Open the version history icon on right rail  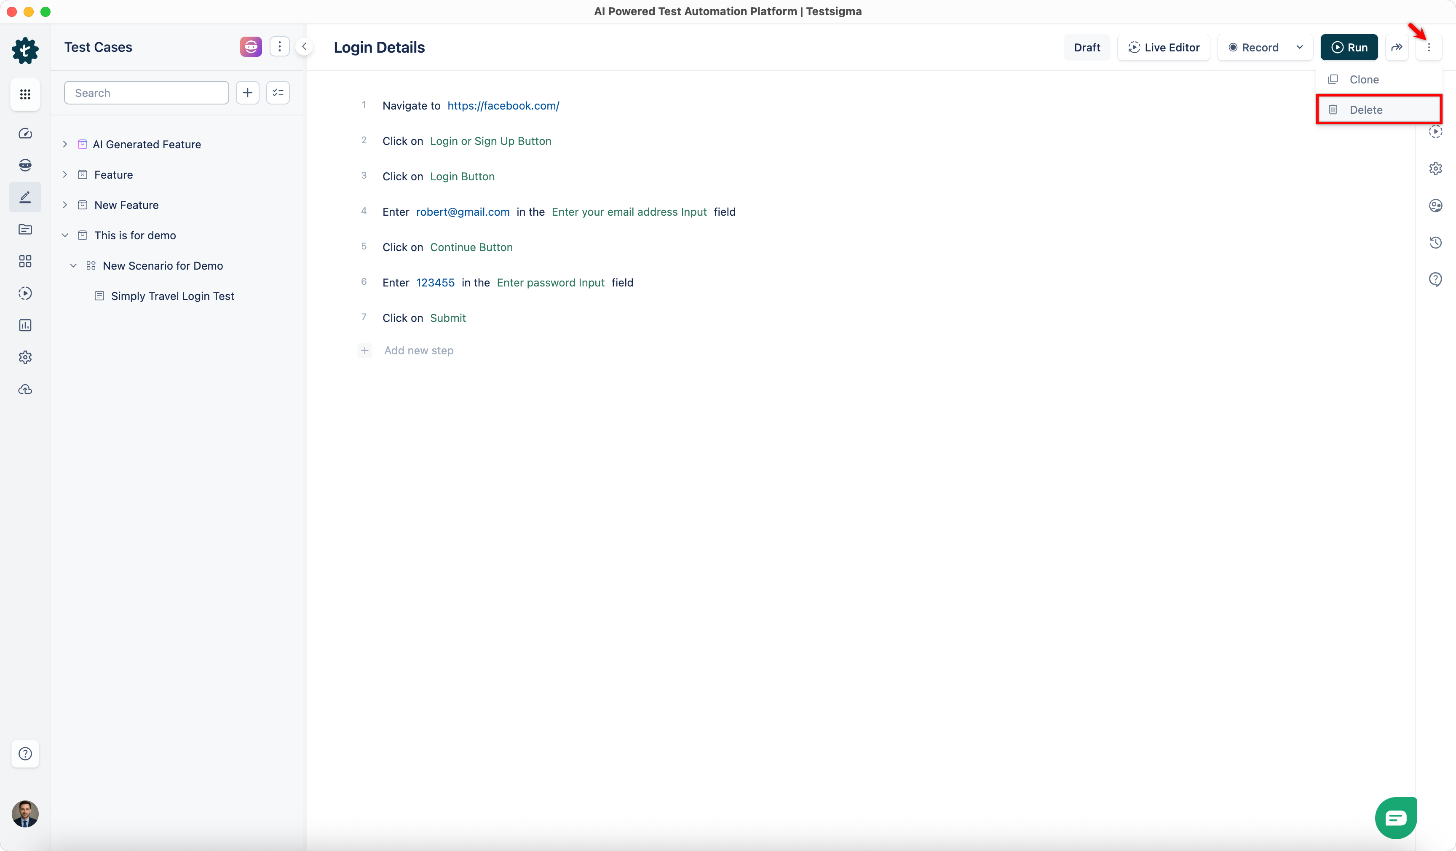tap(1436, 242)
